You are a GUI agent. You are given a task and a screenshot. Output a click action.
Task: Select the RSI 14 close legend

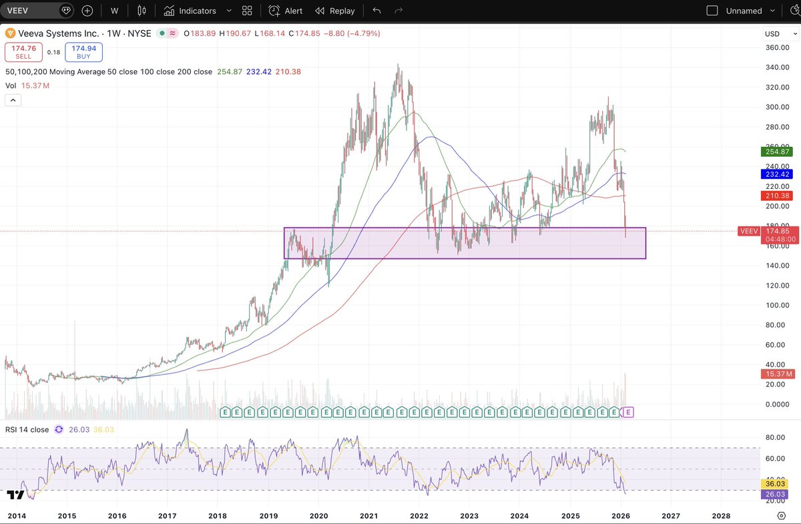(x=27, y=430)
